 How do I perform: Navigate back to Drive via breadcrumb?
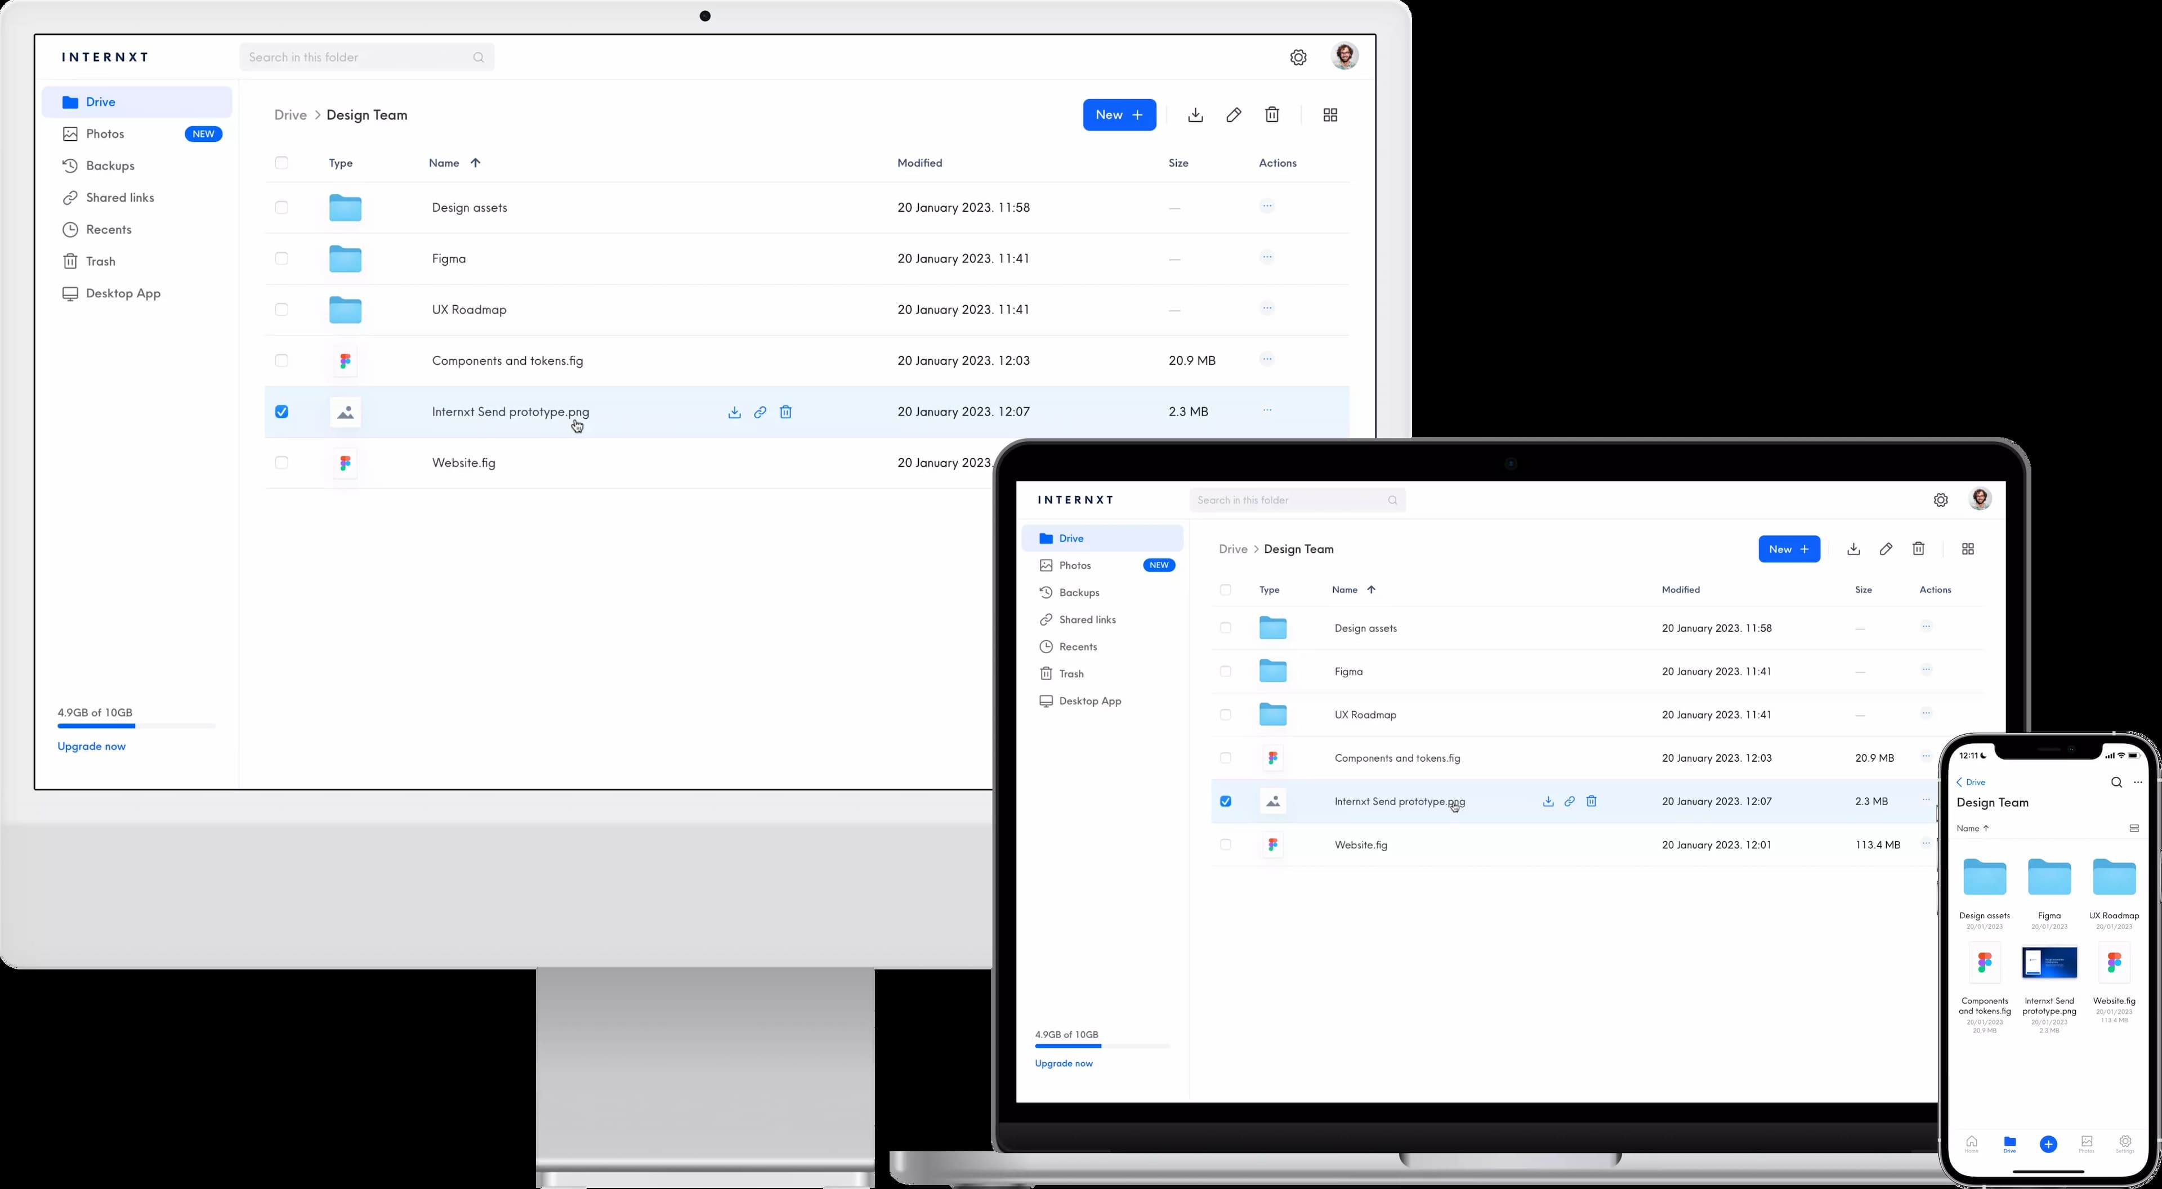pyautogui.click(x=291, y=115)
